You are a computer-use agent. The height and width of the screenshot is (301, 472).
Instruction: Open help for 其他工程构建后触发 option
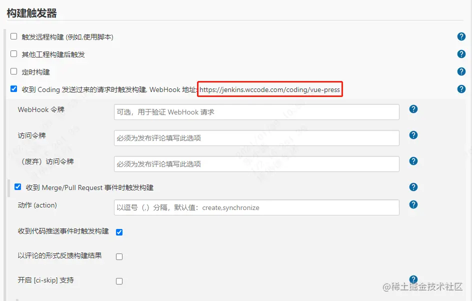point(461,54)
